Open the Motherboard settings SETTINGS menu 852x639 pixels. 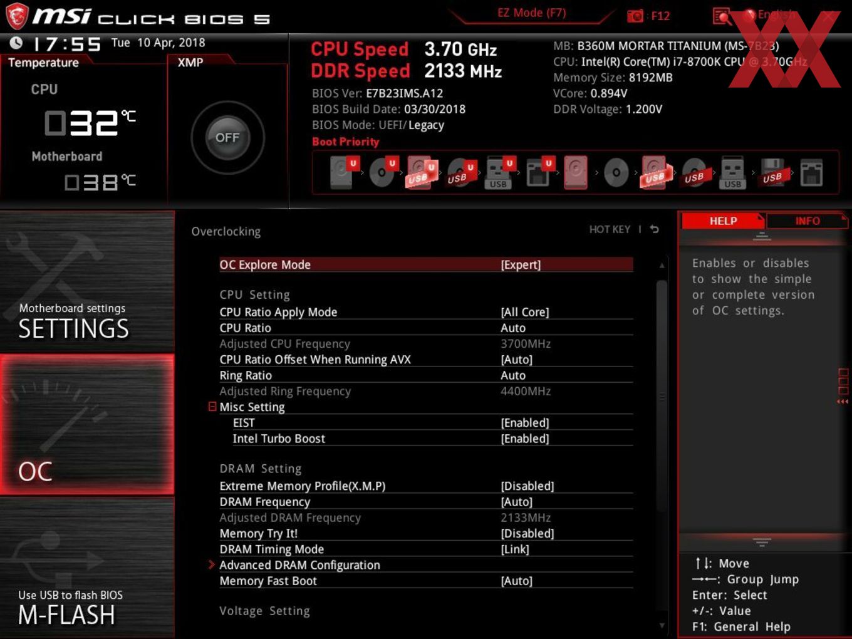pyautogui.click(x=87, y=282)
